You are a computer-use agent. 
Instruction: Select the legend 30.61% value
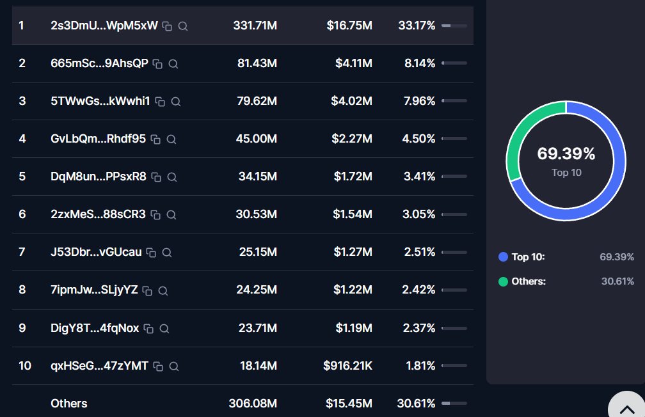(x=617, y=281)
